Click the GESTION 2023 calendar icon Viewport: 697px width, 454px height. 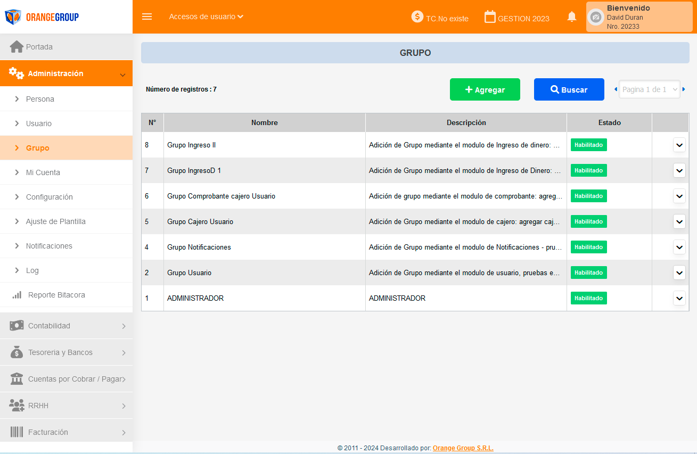[x=490, y=17]
